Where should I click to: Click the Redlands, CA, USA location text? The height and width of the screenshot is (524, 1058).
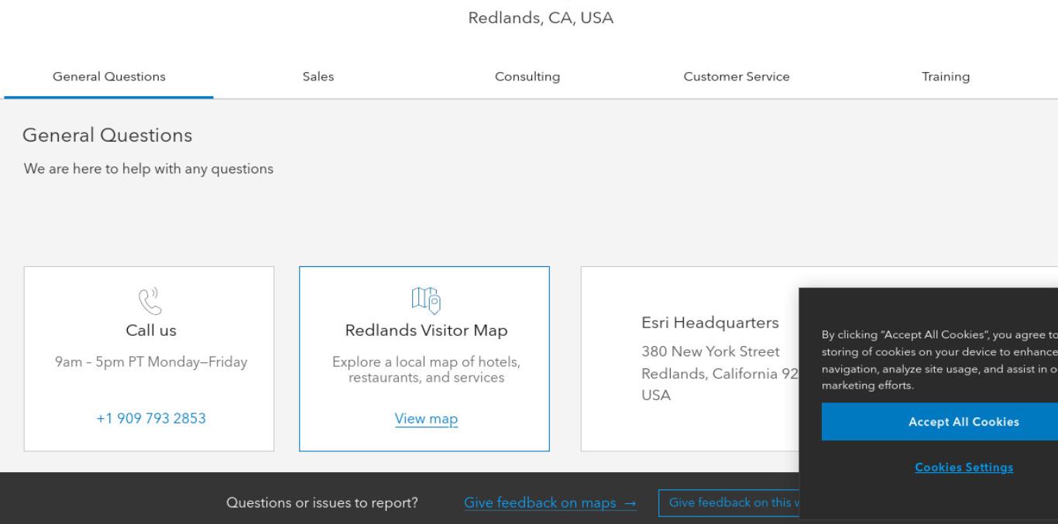pyautogui.click(x=541, y=19)
